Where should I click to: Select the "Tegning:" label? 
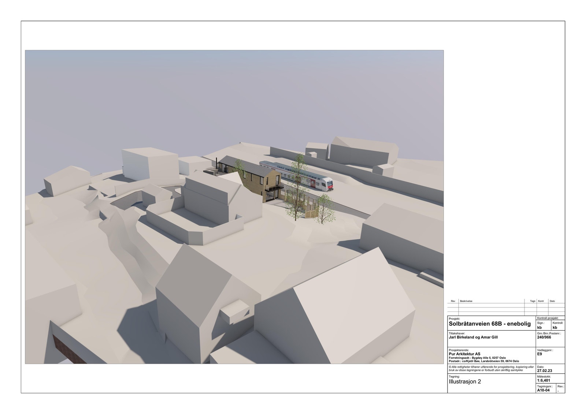point(454,376)
